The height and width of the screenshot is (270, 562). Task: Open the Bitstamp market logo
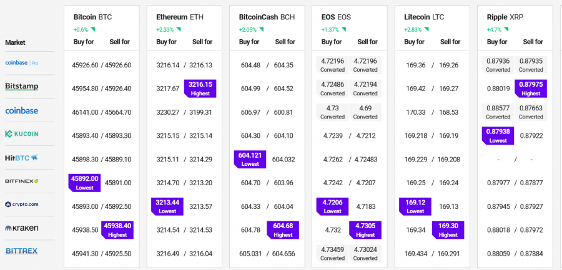pyautogui.click(x=22, y=86)
